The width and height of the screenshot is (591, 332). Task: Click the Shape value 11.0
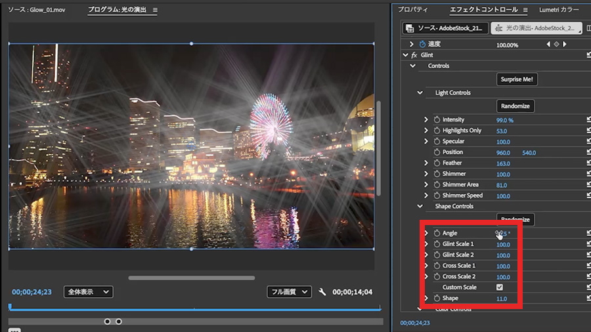click(x=501, y=299)
